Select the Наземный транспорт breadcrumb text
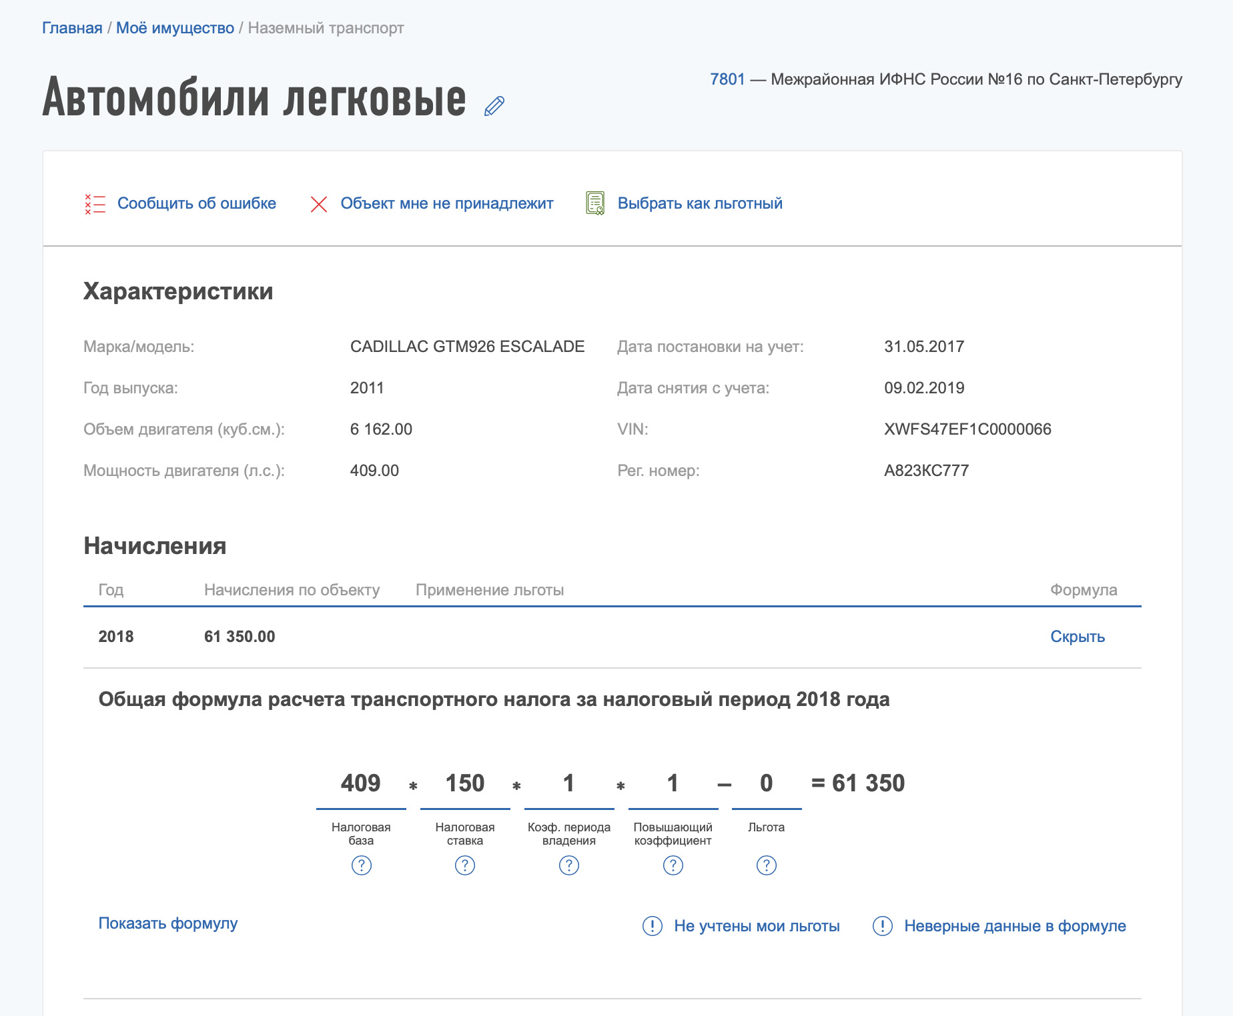Viewport: 1233px width, 1016px height. pyautogui.click(x=326, y=28)
